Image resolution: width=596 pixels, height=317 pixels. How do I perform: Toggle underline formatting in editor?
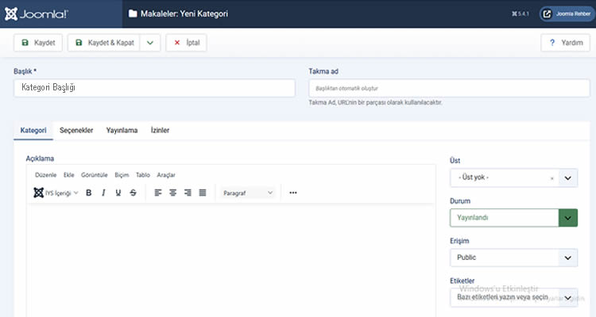click(x=118, y=193)
